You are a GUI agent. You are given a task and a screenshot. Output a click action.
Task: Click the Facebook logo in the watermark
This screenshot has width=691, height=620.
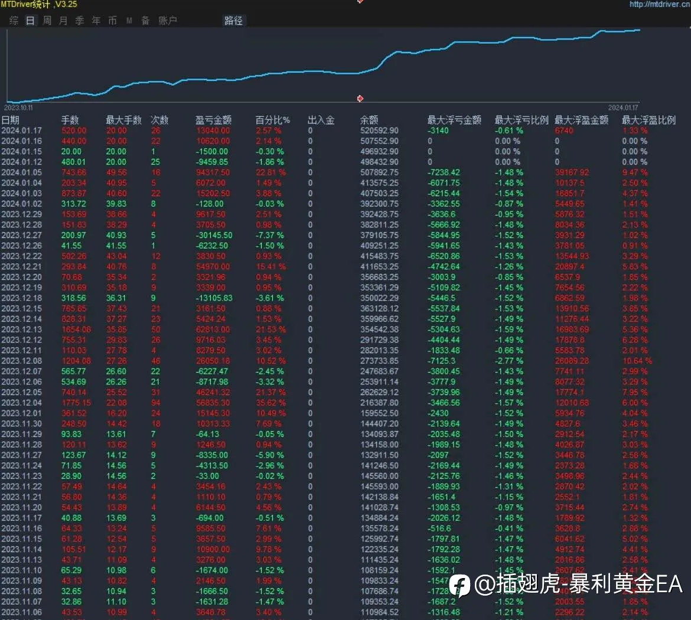pyautogui.click(x=459, y=586)
